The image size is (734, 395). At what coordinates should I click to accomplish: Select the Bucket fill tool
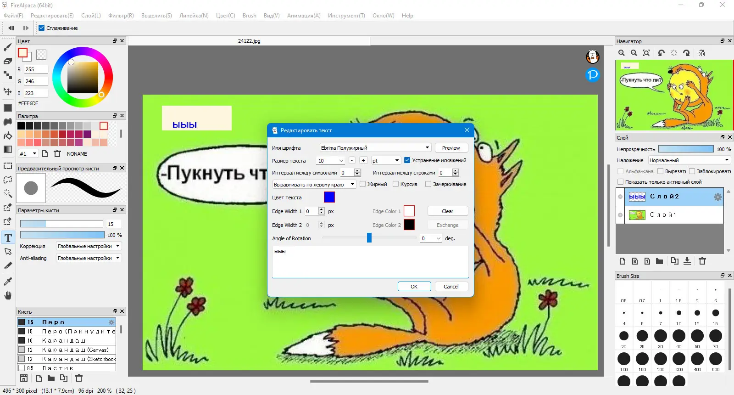tap(8, 135)
